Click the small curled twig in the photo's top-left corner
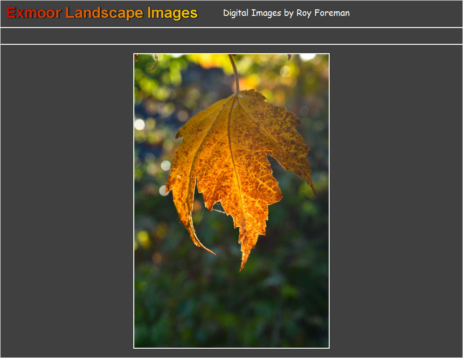The height and width of the screenshot is (358, 463). coord(154,63)
